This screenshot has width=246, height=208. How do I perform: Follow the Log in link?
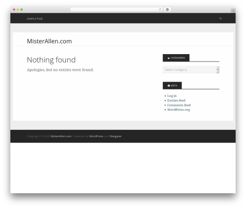(172, 96)
